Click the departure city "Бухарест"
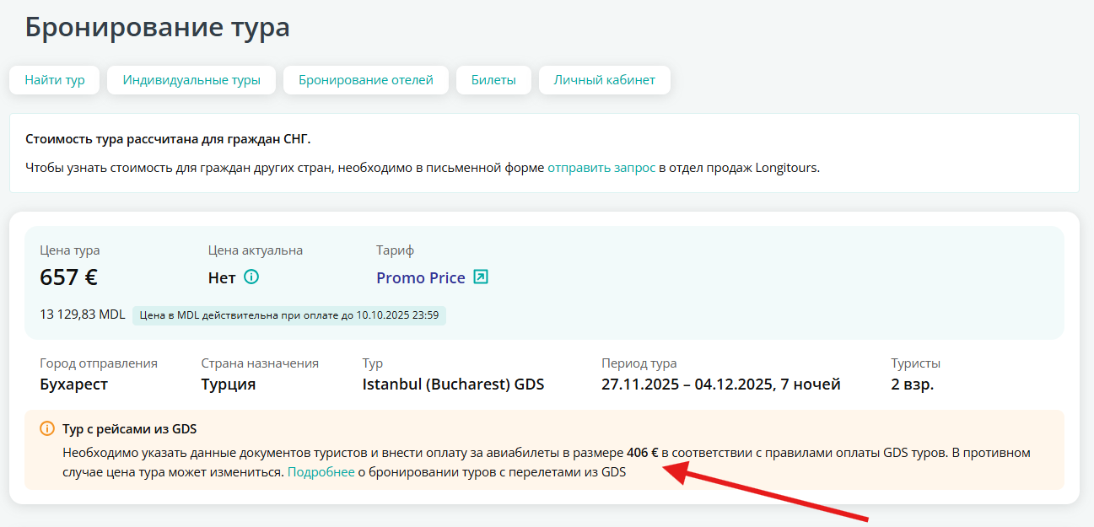Image resolution: width=1094 pixels, height=527 pixels. (74, 384)
